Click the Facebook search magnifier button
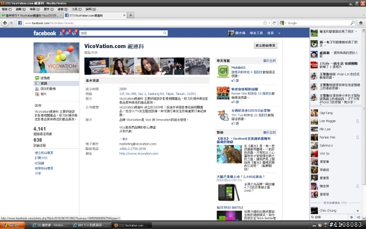This screenshot has height=229, width=366. pos(165,33)
